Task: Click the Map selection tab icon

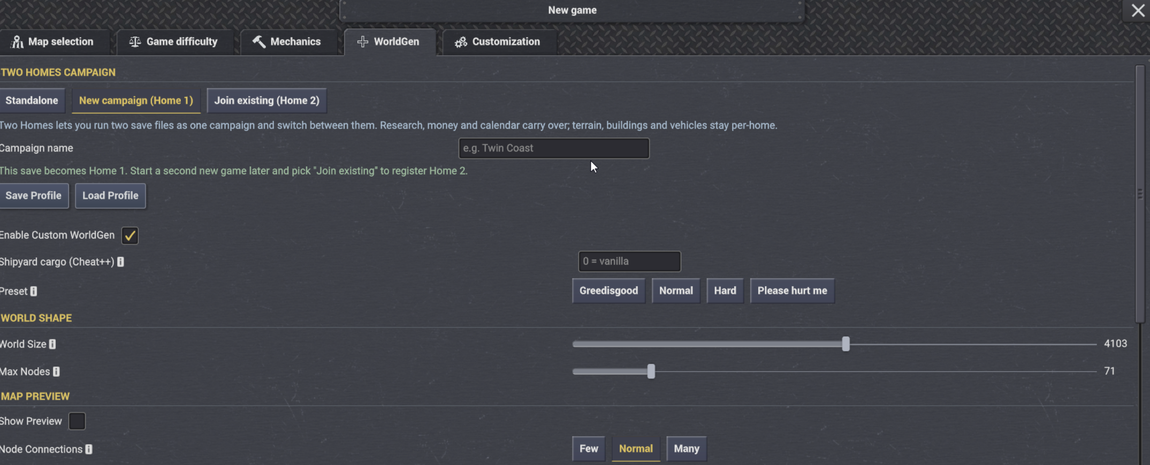Action: 17,42
